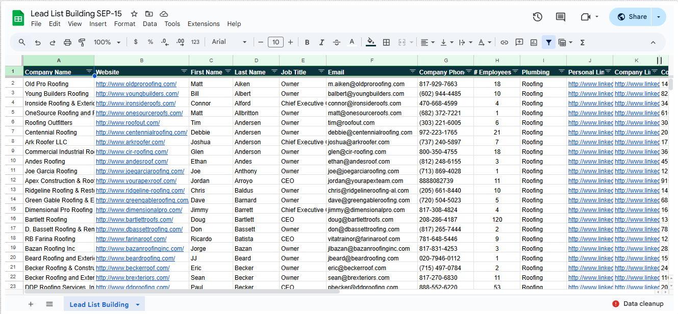The image size is (678, 314).
Task: Search the menus magnifier icon
Action: [x=22, y=42]
